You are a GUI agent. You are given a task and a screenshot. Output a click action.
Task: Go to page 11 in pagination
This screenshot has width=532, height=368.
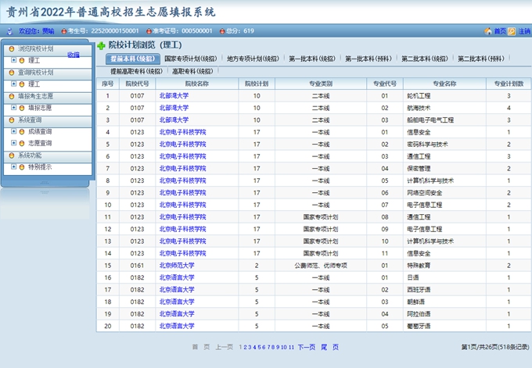[x=291, y=347]
